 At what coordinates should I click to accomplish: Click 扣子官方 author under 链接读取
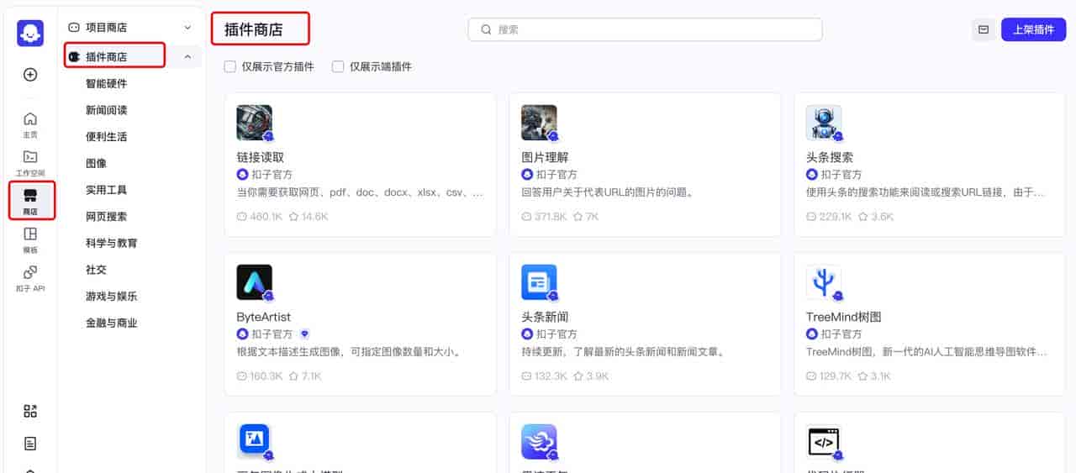click(x=272, y=175)
